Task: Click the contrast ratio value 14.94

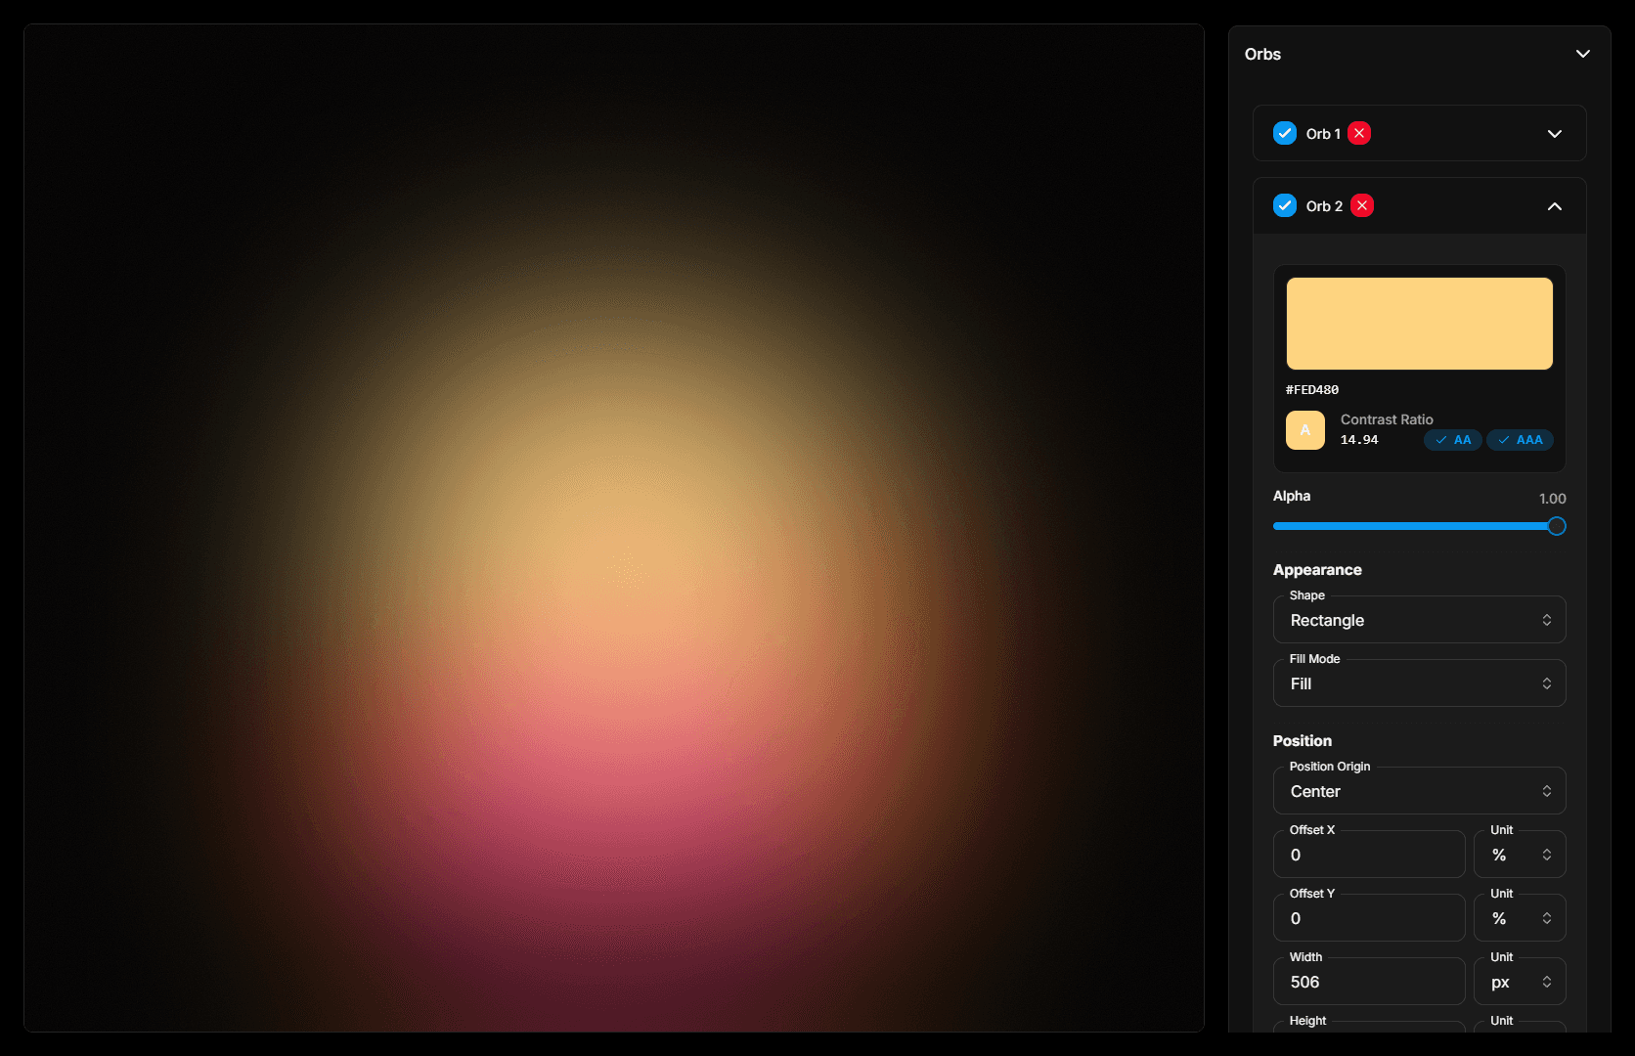Action: click(1359, 440)
